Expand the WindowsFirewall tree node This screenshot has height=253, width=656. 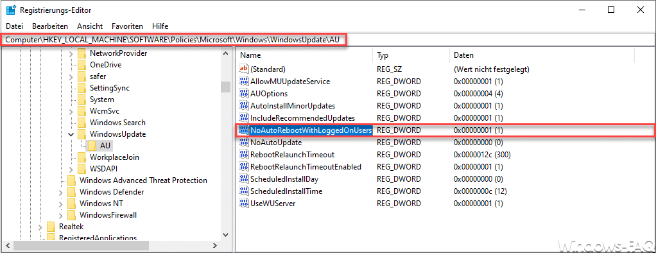tap(61, 215)
